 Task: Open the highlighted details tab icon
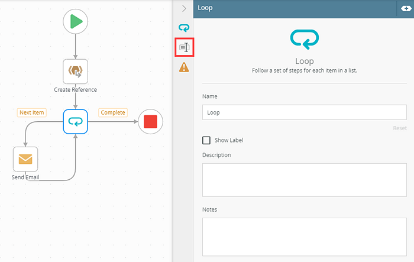tap(184, 47)
